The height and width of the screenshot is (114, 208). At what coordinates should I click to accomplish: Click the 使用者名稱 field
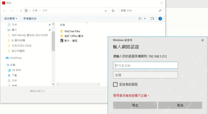[x=145, y=65]
